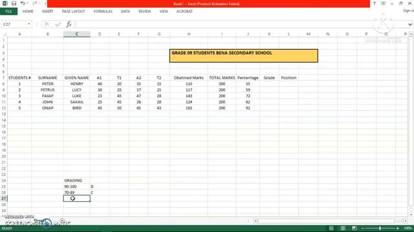Open the Name Box dropdown arrow

pos(28,24)
